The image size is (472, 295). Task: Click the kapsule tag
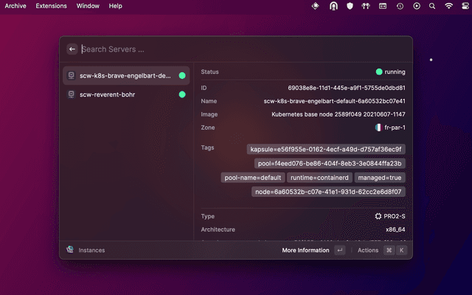pos(326,149)
